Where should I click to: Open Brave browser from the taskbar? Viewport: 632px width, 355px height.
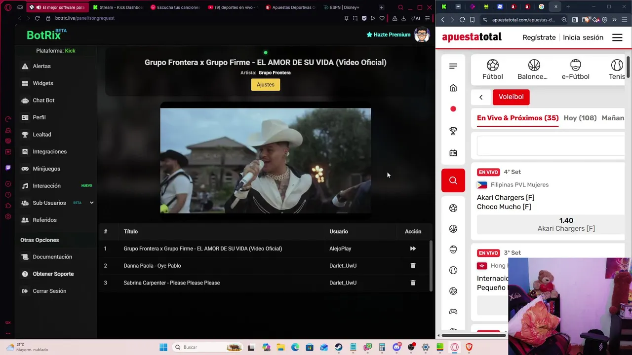pos(469,347)
